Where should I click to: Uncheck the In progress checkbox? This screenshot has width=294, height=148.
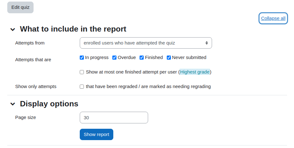(82, 57)
